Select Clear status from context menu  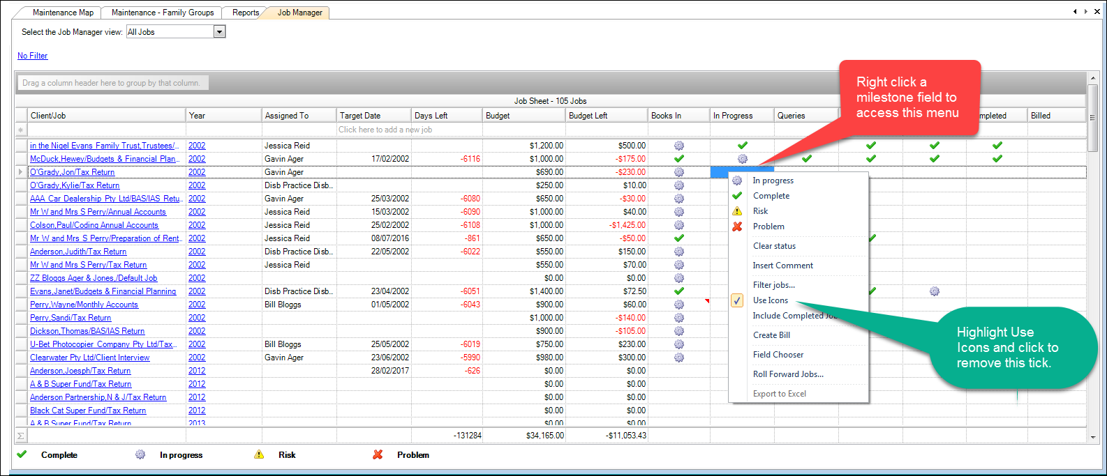[x=774, y=246]
